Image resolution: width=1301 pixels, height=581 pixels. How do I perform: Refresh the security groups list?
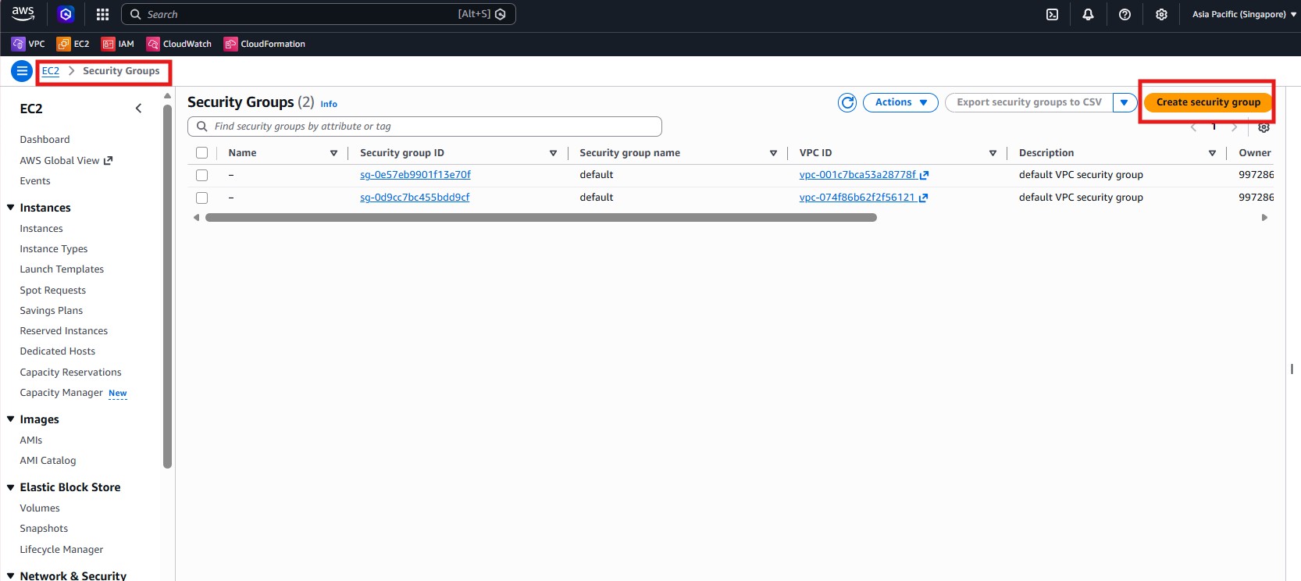(x=847, y=102)
